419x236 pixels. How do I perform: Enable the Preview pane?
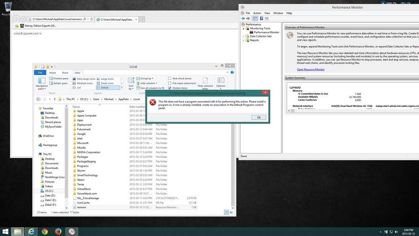(x=59, y=79)
